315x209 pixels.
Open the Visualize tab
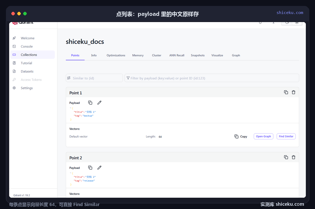pyautogui.click(x=217, y=55)
